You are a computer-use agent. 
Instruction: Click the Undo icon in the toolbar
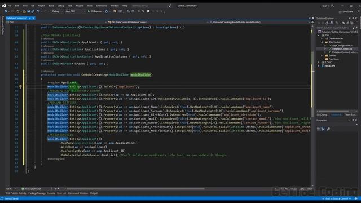coord(38,11)
